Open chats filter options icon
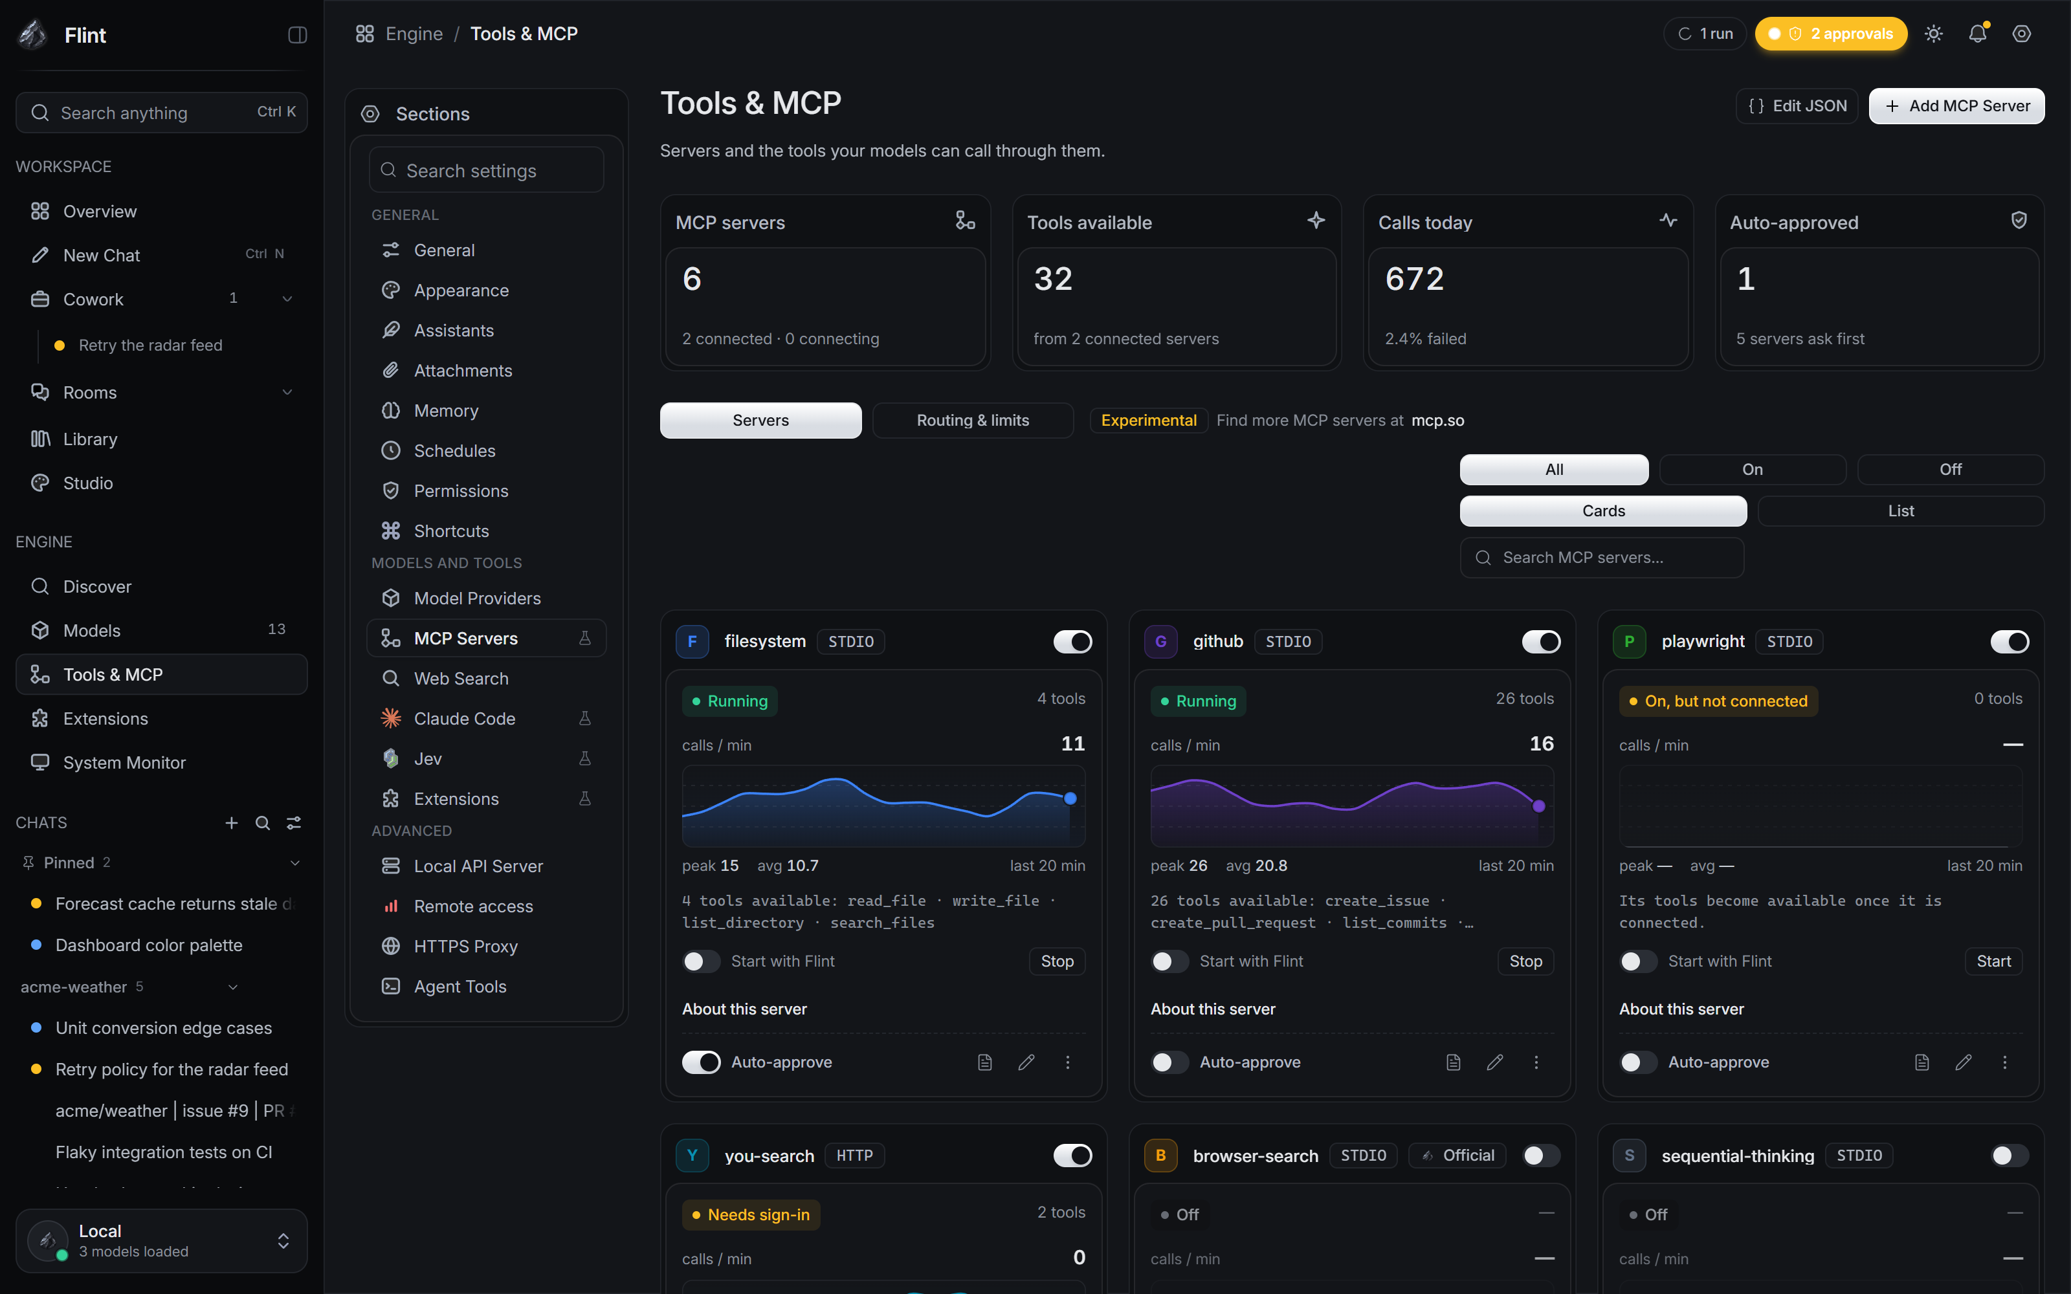Screen dimensions: 2071x1294 (x=294, y=822)
